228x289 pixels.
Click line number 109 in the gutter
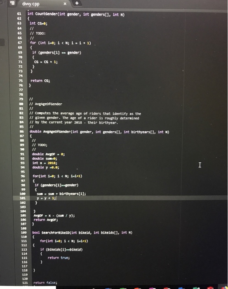pyautogui.click(x=24, y=232)
